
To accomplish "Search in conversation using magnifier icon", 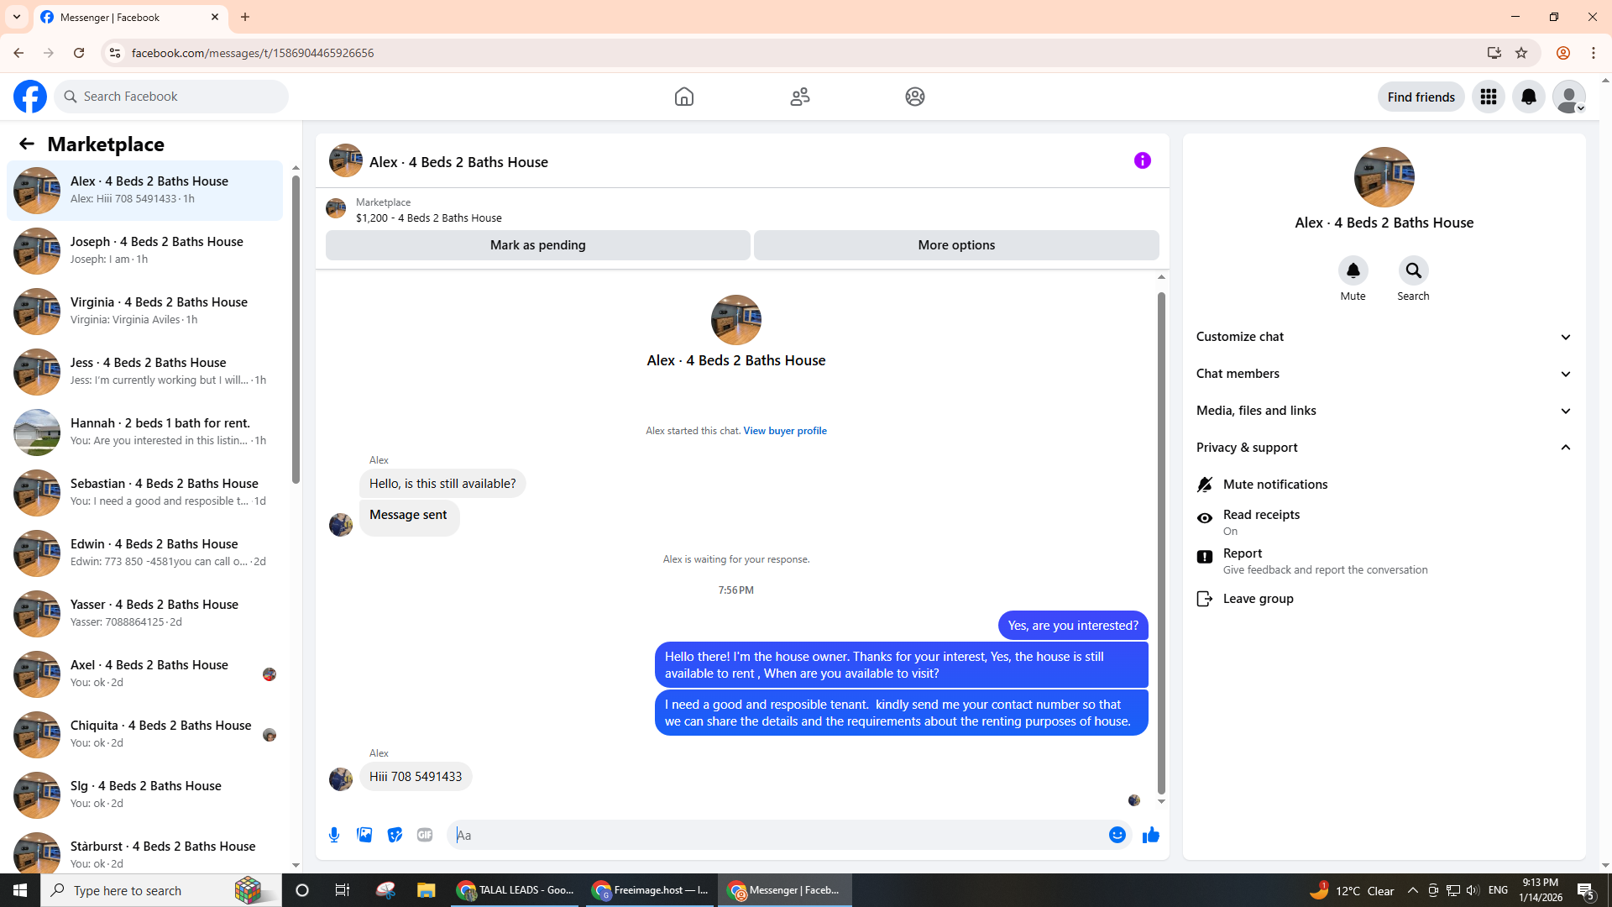I will click(1413, 270).
